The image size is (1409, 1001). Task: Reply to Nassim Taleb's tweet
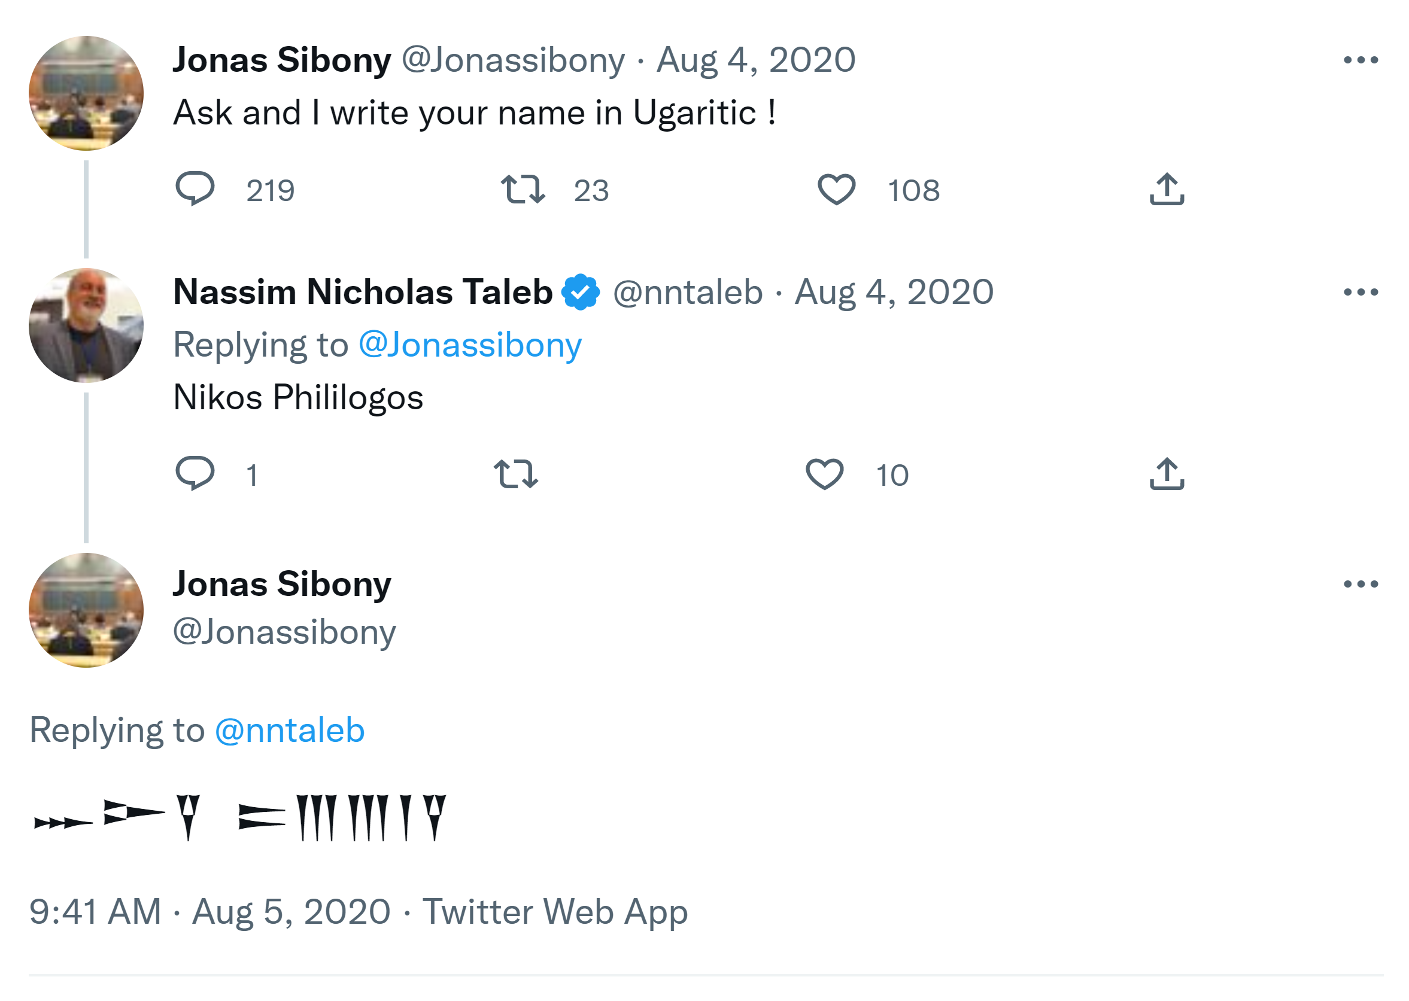[195, 473]
